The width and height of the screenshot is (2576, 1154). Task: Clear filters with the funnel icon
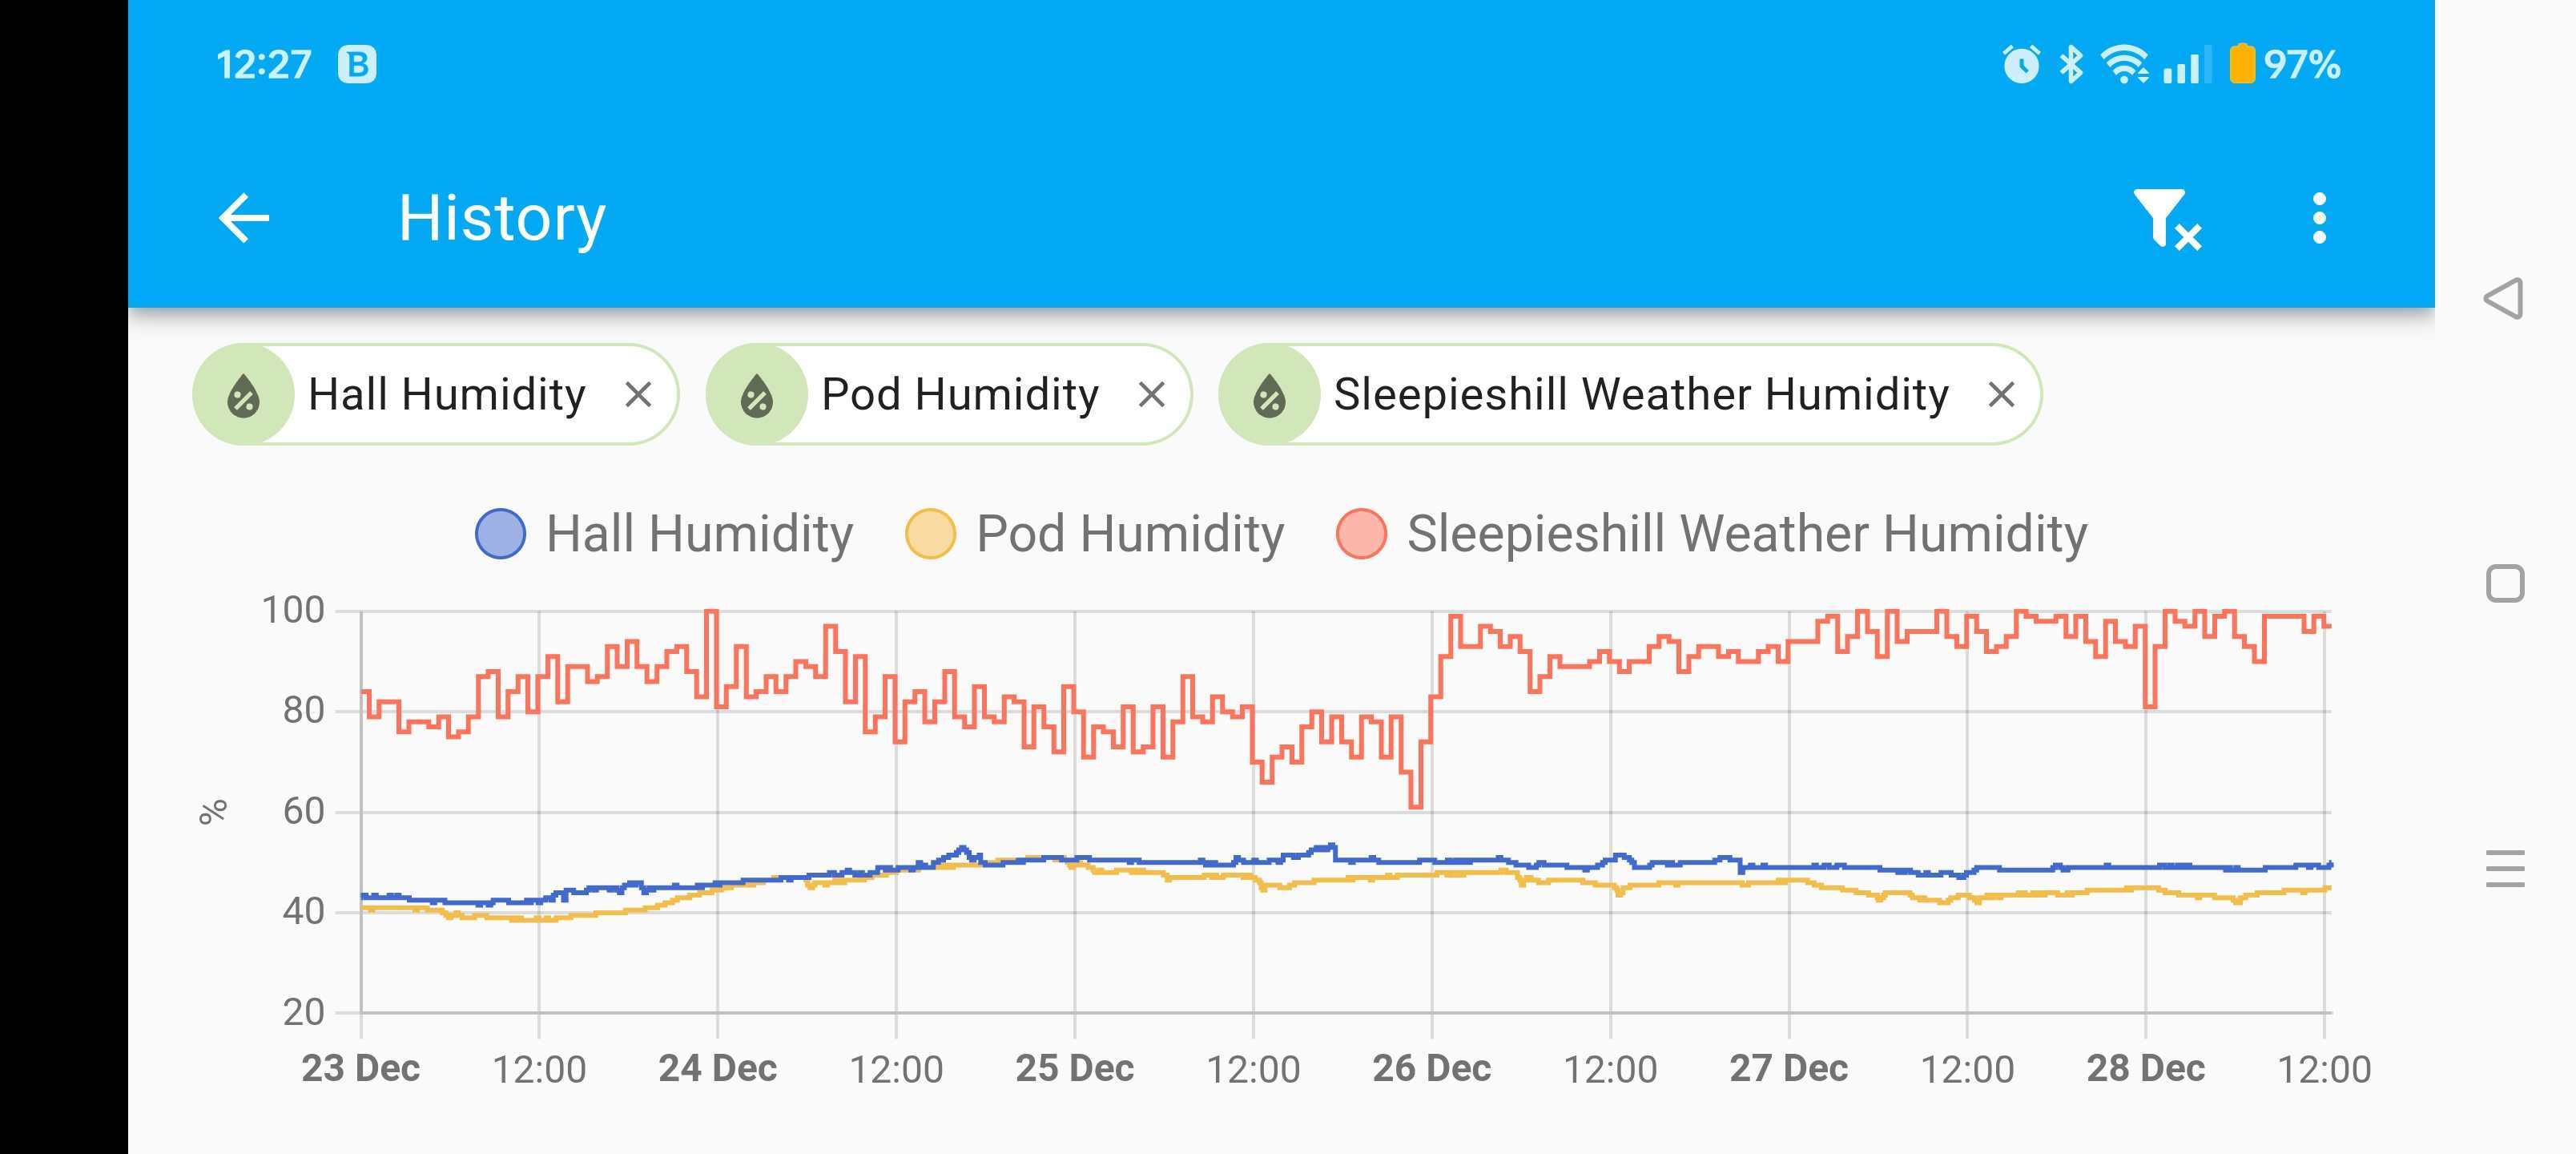coord(2166,218)
